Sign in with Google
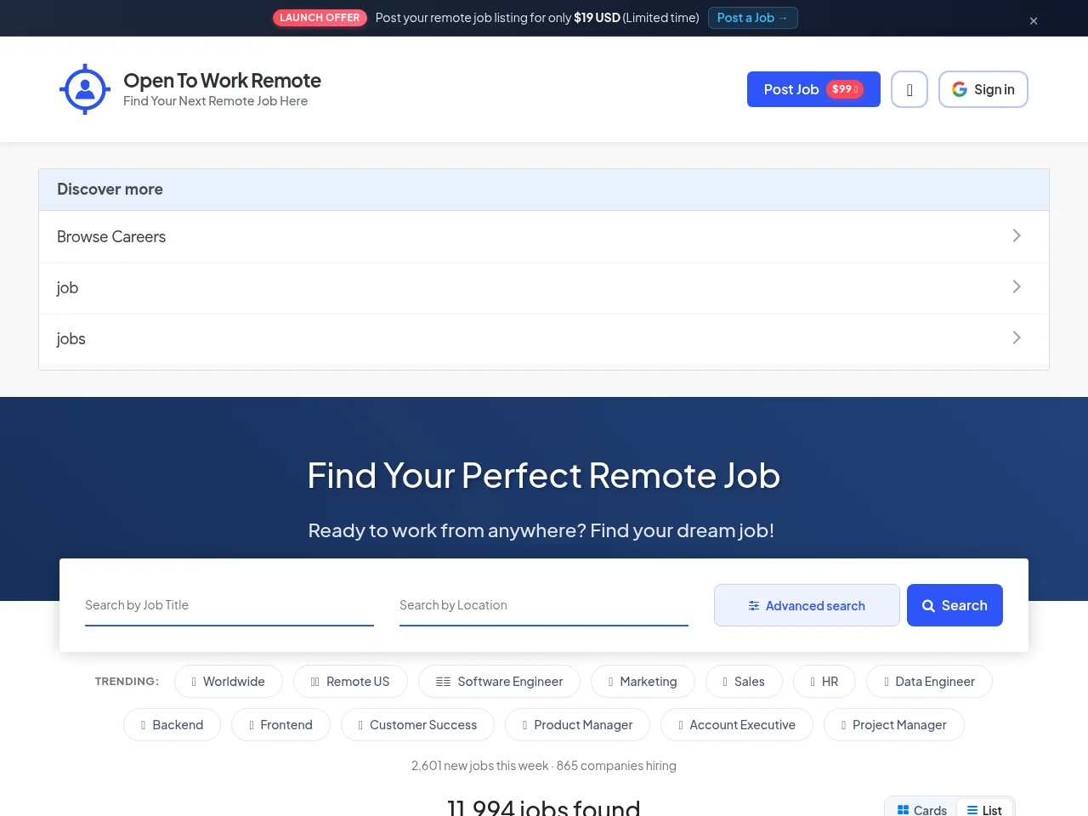Screen dimensions: 1088x816 click(x=983, y=89)
